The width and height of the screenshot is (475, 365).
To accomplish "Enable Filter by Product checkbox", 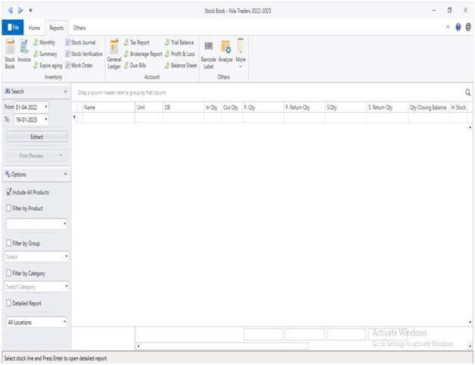I will 9,208.
